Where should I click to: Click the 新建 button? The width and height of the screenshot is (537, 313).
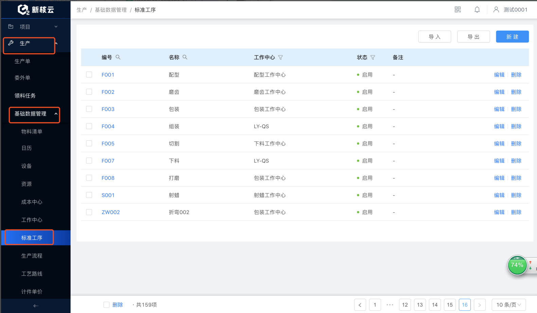pyautogui.click(x=512, y=37)
